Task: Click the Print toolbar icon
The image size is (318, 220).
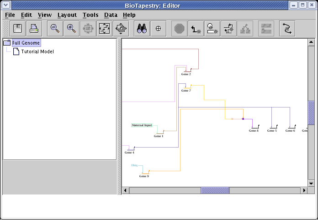Action: pos(35,29)
